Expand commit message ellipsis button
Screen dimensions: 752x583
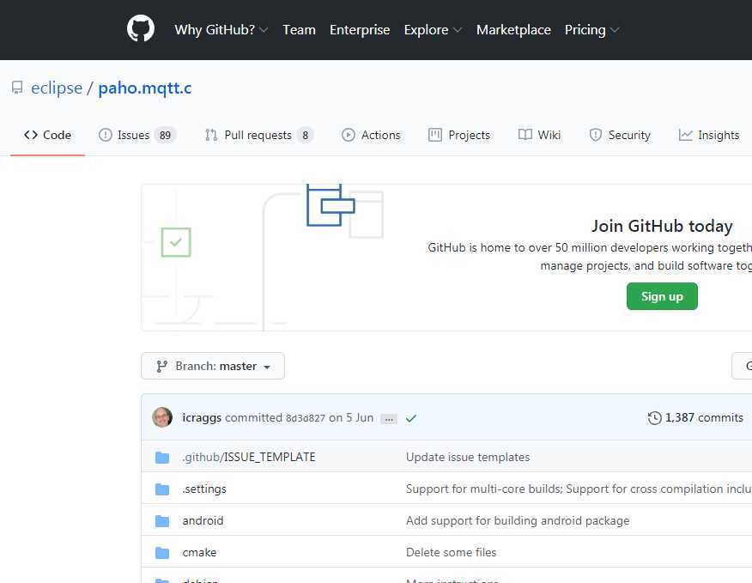(389, 419)
